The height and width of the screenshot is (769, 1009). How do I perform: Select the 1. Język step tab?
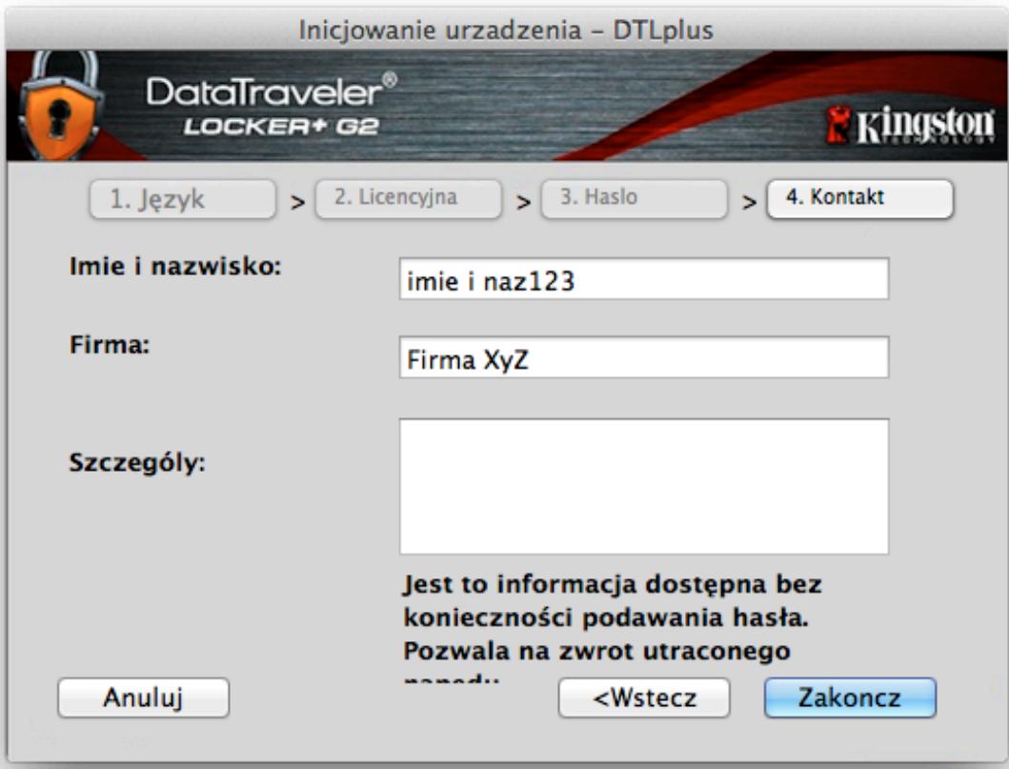pos(183,199)
